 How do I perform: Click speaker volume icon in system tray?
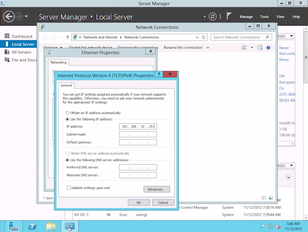pos(278,226)
